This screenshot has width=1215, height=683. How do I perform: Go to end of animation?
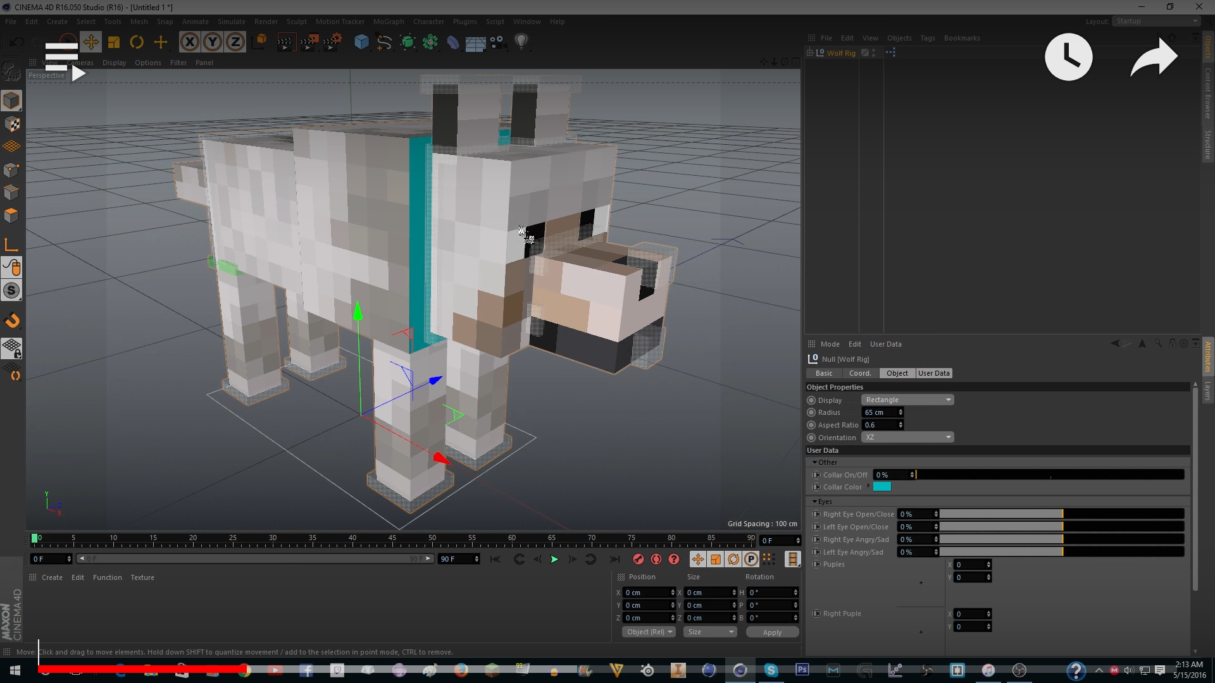[614, 559]
